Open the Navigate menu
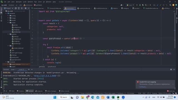178x100 pixels. coord(19,2)
